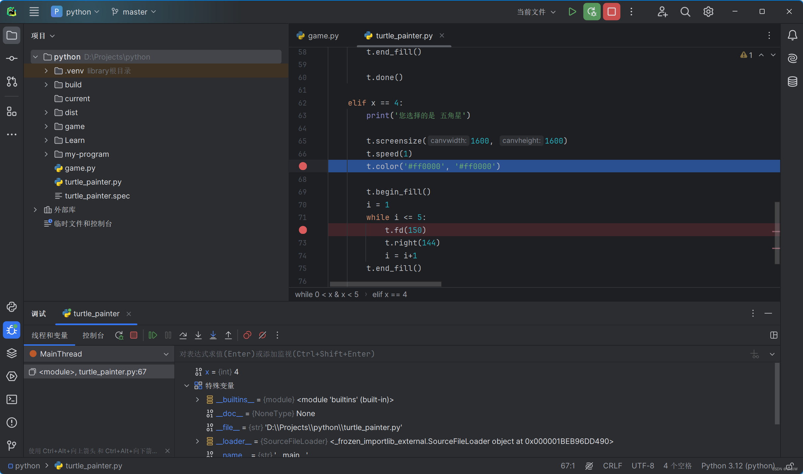Close turtle_painter.py editor tab
This screenshot has width=803, height=474.
[442, 35]
